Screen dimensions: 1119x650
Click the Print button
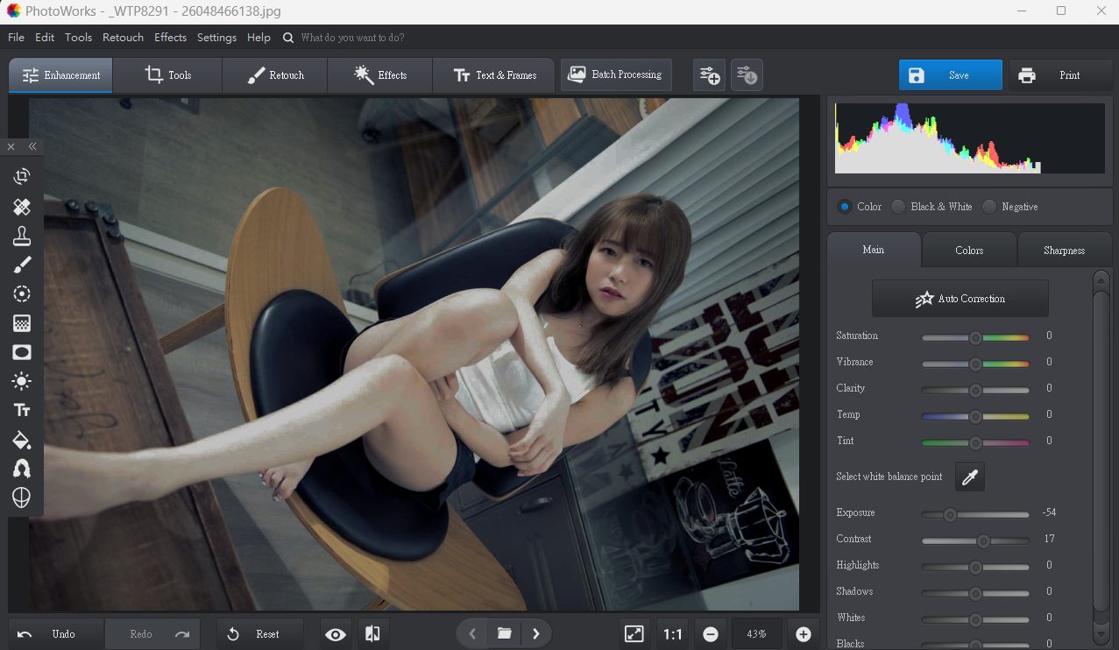(x=1060, y=75)
